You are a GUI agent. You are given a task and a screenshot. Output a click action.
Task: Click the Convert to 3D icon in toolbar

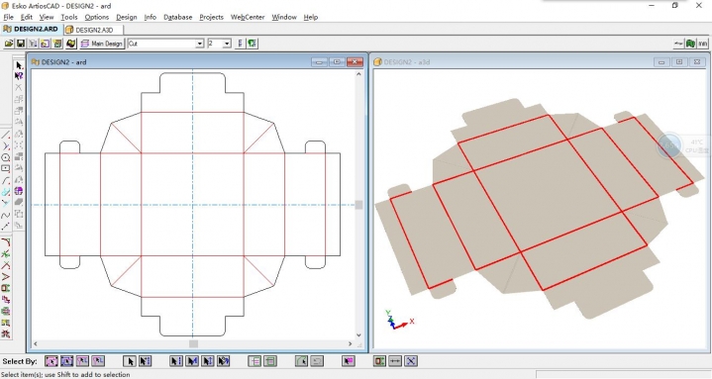click(x=70, y=44)
